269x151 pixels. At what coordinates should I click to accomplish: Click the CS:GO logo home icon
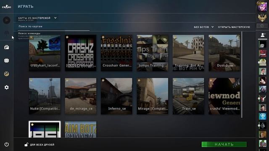coord(7,7)
